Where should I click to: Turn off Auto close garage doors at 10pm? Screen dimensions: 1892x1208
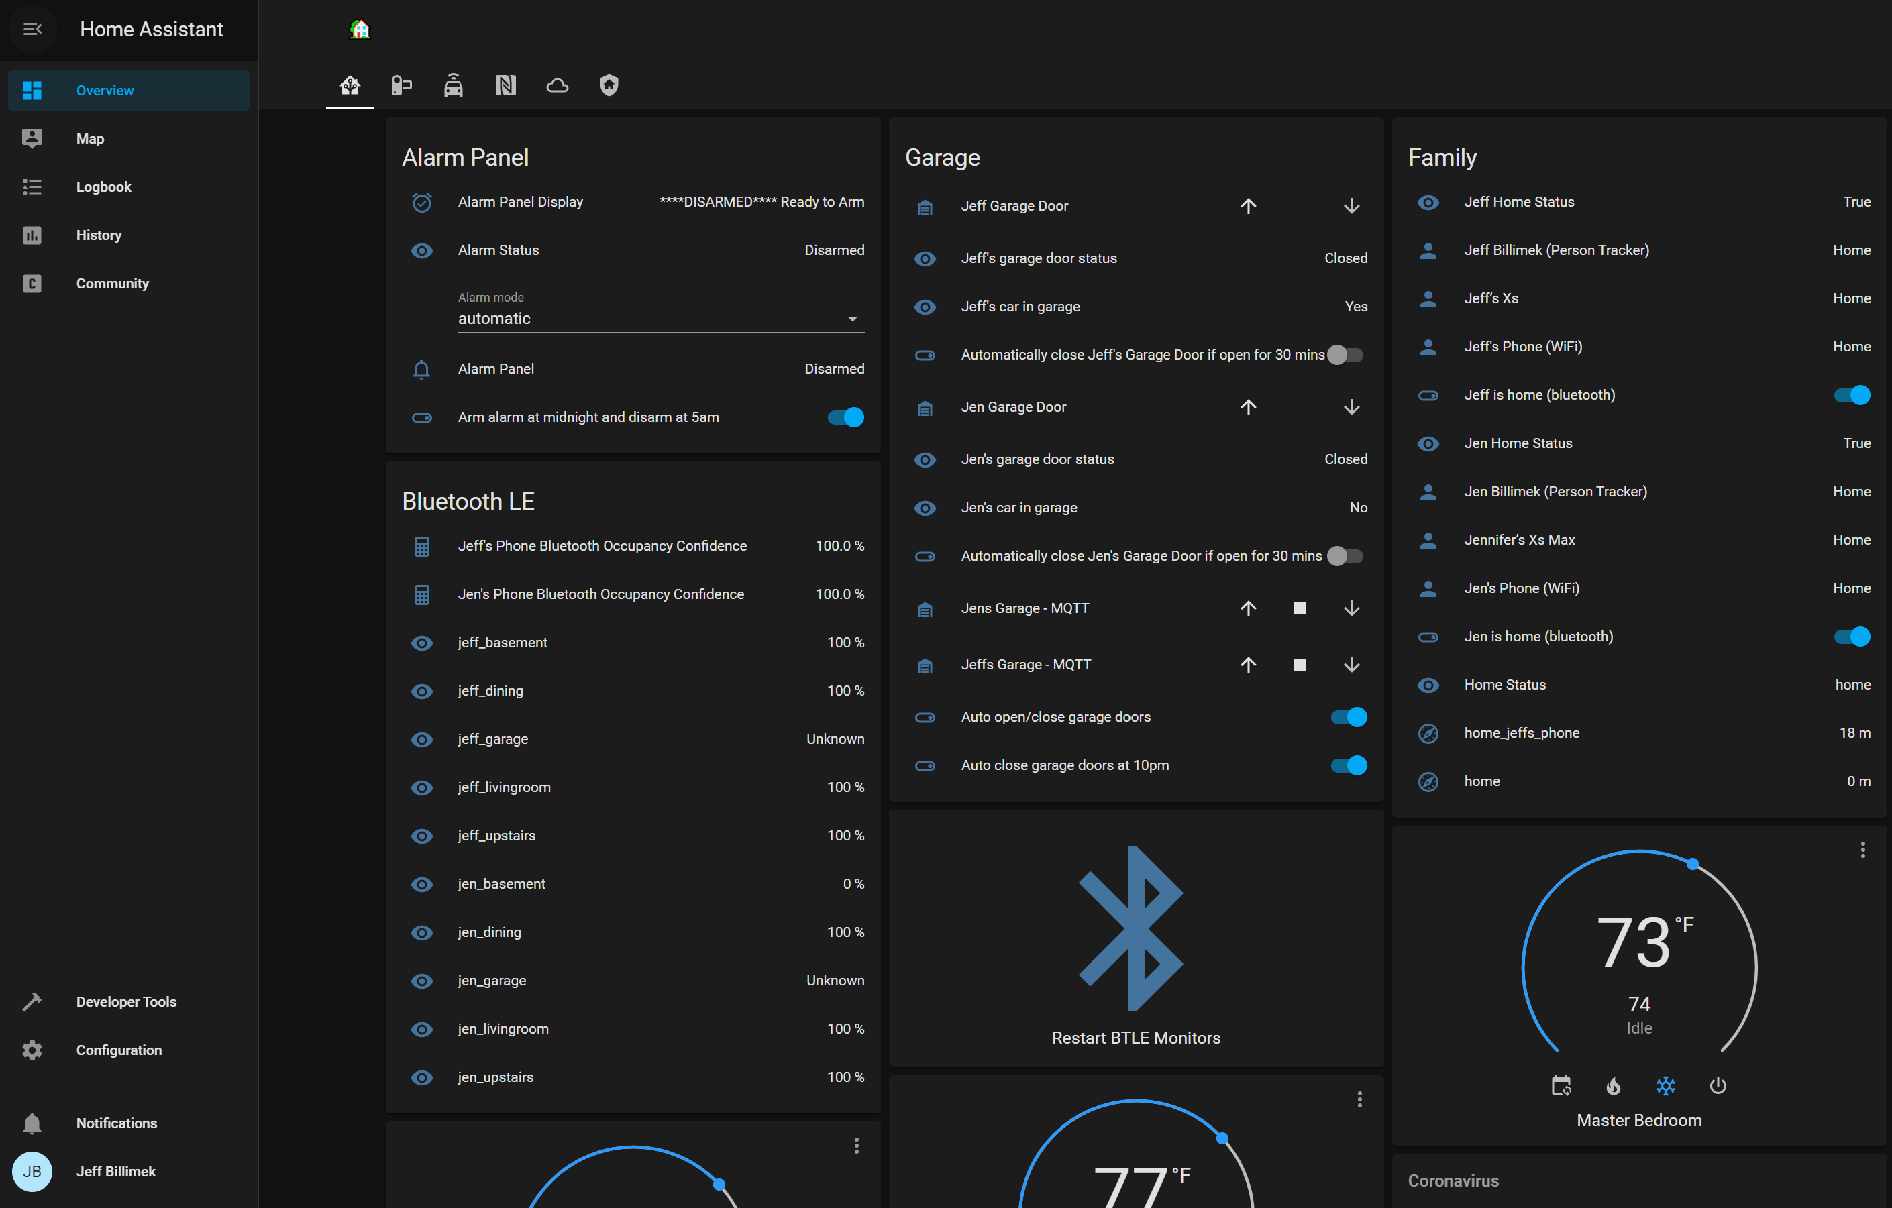(1349, 765)
